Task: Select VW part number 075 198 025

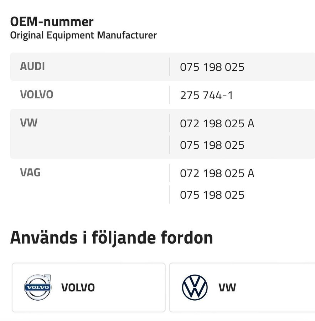Action: pyautogui.click(x=212, y=145)
